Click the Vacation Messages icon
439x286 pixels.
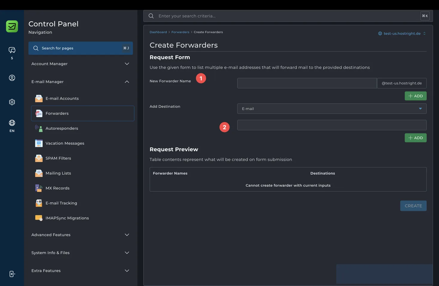39,143
